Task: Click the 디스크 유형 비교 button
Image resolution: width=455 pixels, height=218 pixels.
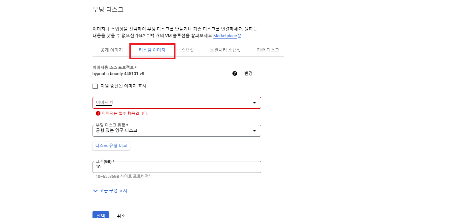Action: (x=111, y=146)
